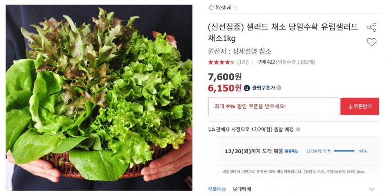Click the info icon beside 클럽쿠폰가
The width and height of the screenshot is (391, 196).
pyautogui.click(x=279, y=88)
